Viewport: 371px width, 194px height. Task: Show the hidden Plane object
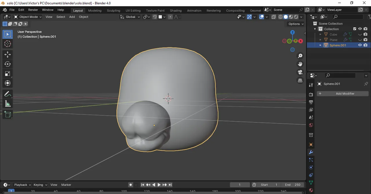coord(360,40)
